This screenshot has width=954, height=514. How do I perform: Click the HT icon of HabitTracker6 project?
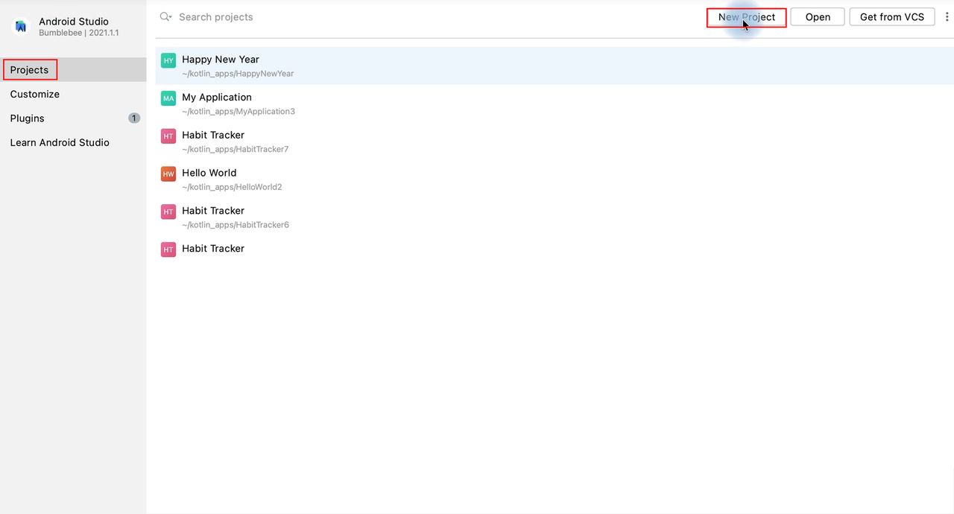(x=168, y=212)
